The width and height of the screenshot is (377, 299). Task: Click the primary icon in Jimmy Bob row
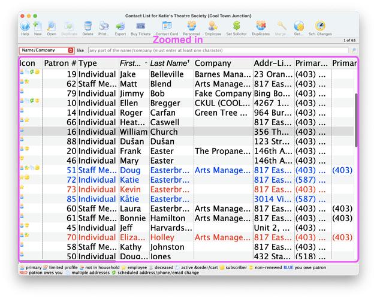(22, 91)
